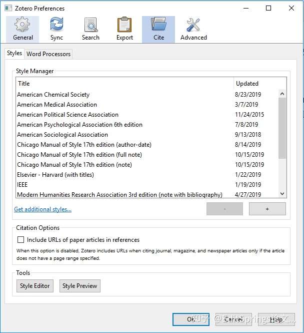Screen dimensions: 304x333
Task: Open the Export preferences pane
Action: click(124, 30)
